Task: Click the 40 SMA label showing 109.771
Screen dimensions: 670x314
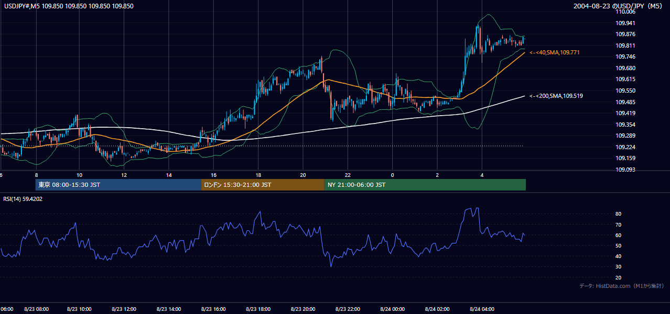Action: [x=554, y=53]
